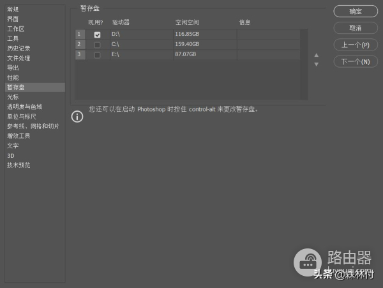Click the 空闲空间 column header
Image resolution: width=383 pixels, height=288 pixels.
(x=187, y=22)
